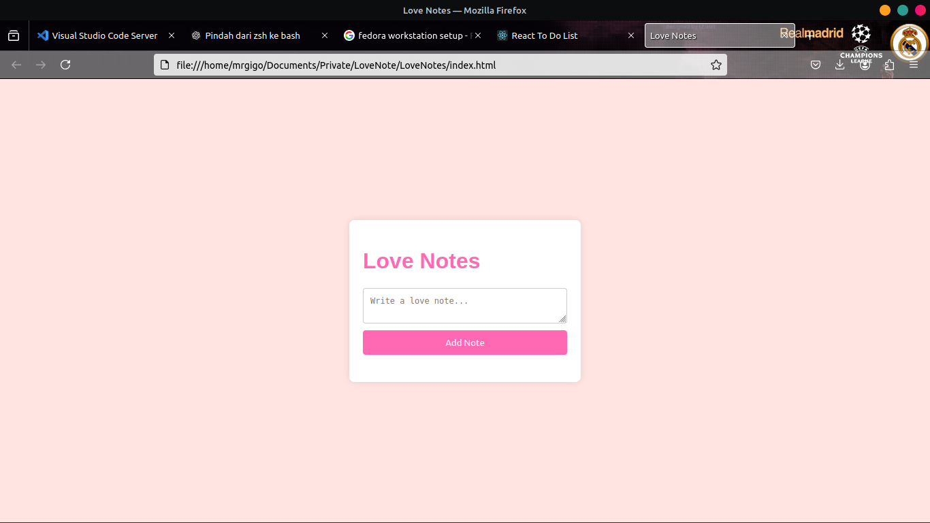Click the textarea corner size grip
Screen dimensions: 930x523
[x=562, y=319]
